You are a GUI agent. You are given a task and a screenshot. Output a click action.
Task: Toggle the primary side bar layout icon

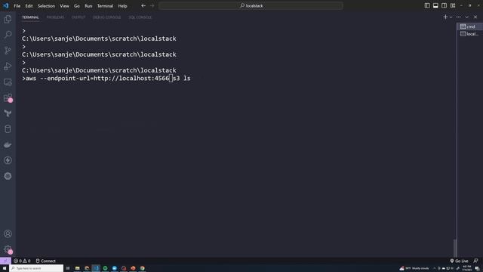[x=427, y=5]
